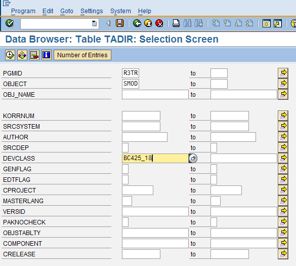Image resolution: width=296 pixels, height=266 pixels.
Task: Click the Delete Selection Row icon
Action: (34, 55)
